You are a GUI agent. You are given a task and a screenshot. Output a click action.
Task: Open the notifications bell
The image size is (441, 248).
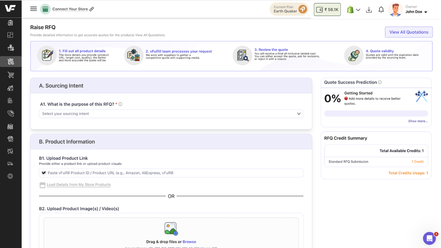pyautogui.click(x=381, y=10)
